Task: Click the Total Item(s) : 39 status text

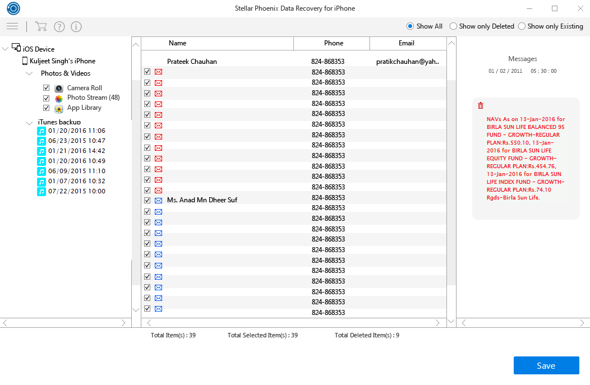Action: point(173,335)
